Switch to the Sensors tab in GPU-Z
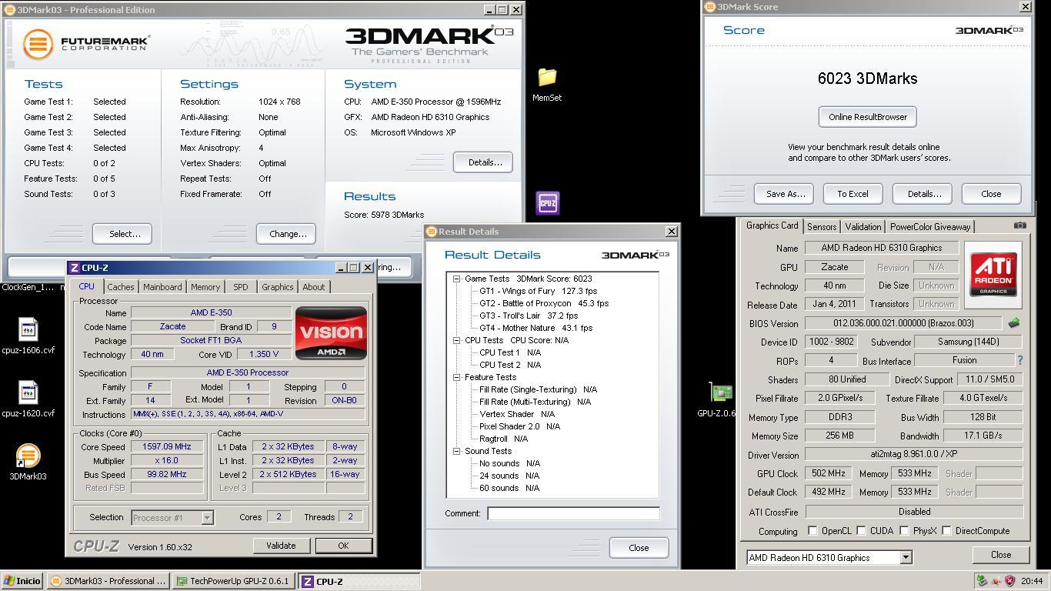This screenshot has height=591, width=1051. [x=822, y=227]
